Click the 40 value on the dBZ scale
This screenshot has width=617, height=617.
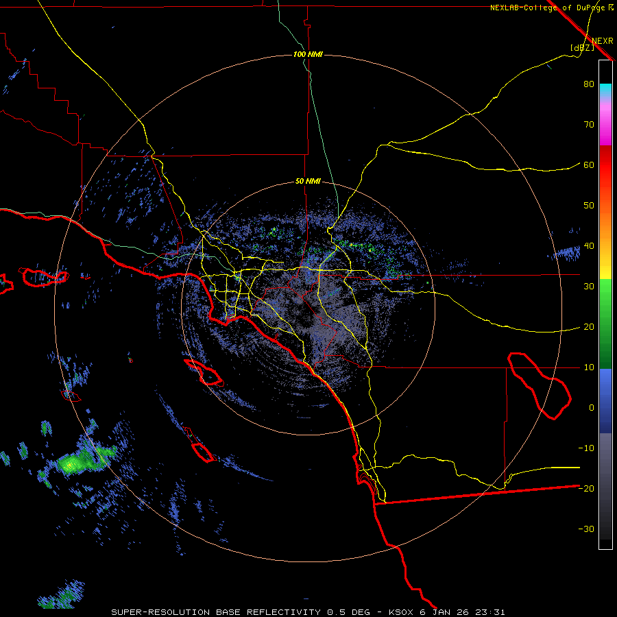(x=589, y=246)
